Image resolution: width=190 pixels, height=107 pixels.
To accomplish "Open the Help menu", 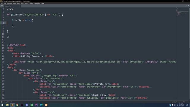I will (x=43, y=3).
